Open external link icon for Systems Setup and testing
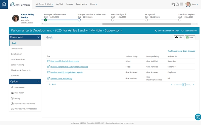The width and height of the screenshot is (201, 125). 48,78
